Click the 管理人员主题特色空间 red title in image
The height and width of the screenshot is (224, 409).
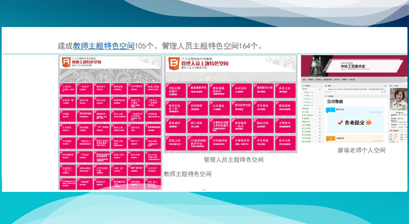(206, 63)
